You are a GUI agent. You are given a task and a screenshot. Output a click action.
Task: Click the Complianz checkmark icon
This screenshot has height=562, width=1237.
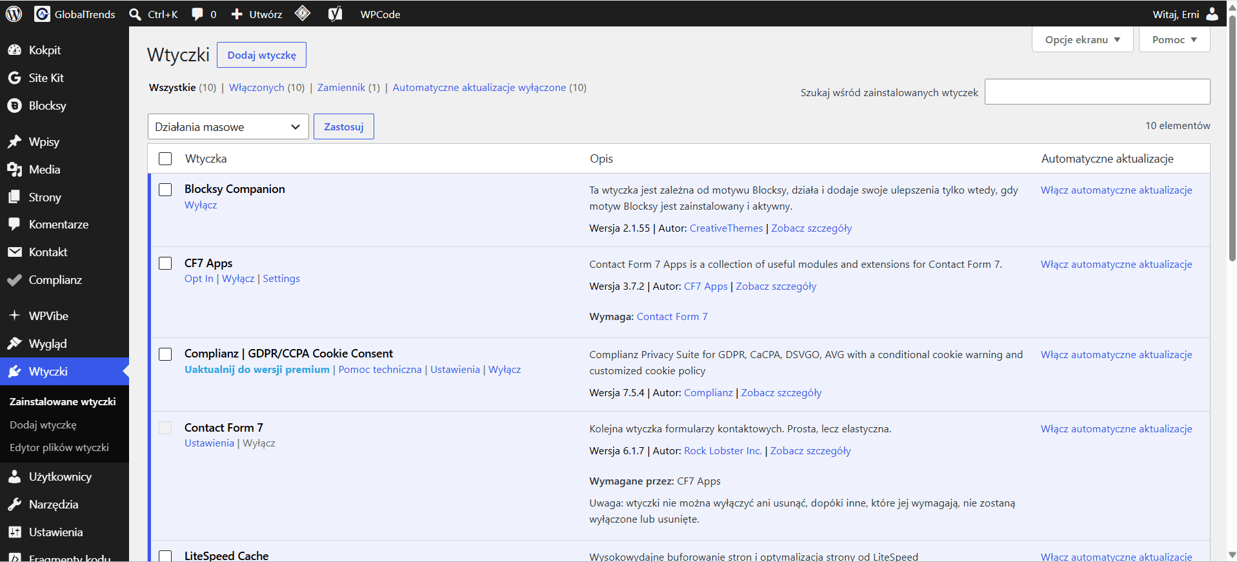(x=14, y=279)
